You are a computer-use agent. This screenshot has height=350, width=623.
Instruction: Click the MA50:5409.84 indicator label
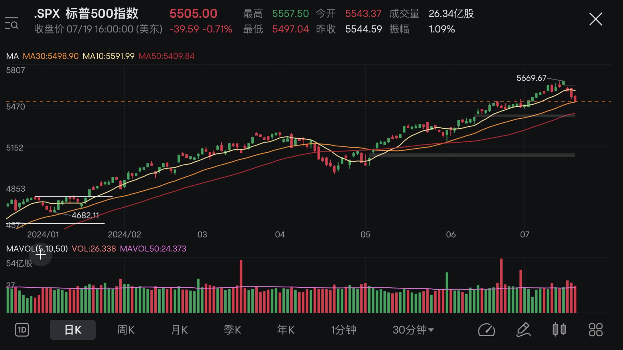click(x=166, y=56)
